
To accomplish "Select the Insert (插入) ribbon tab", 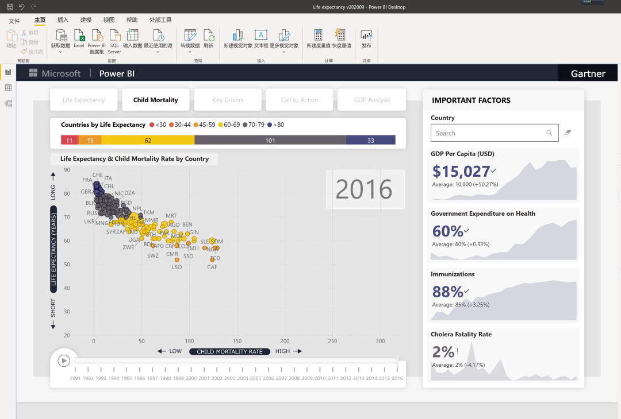I will 63,20.
